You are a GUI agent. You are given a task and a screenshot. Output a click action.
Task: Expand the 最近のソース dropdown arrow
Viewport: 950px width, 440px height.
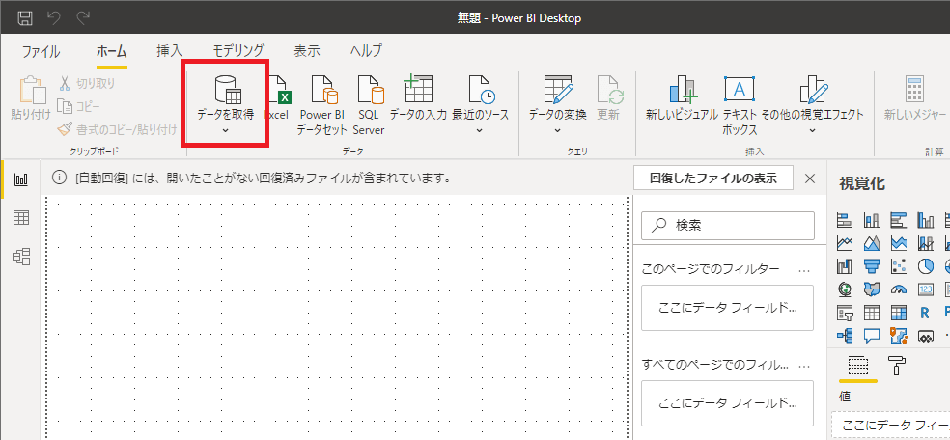click(x=481, y=130)
